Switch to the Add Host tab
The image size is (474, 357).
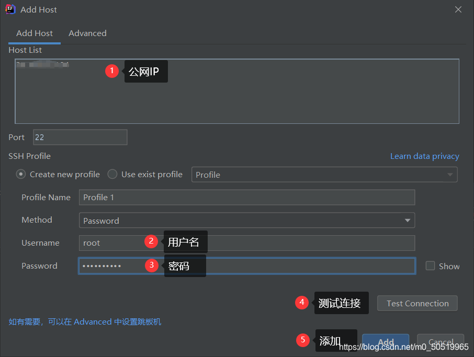35,33
